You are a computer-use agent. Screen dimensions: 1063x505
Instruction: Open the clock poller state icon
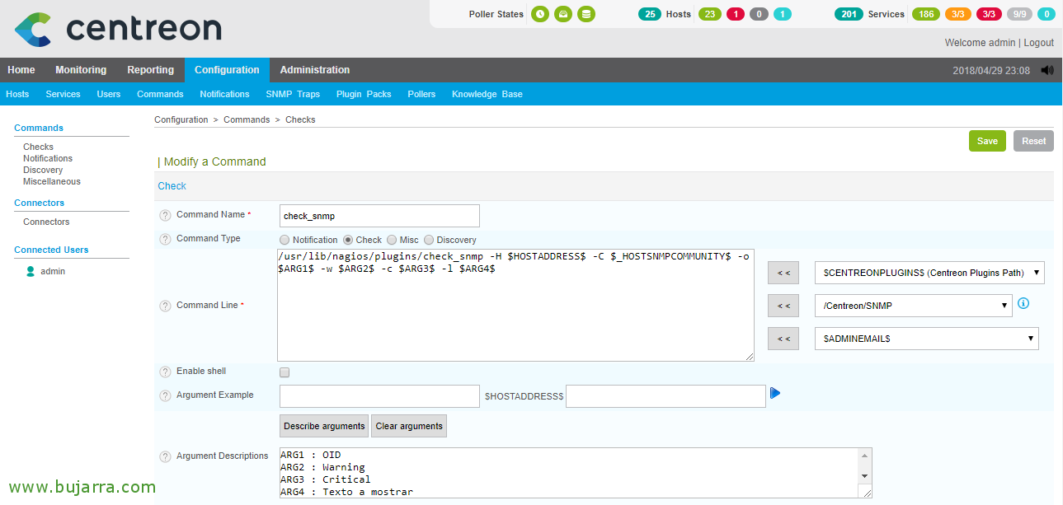click(x=539, y=14)
